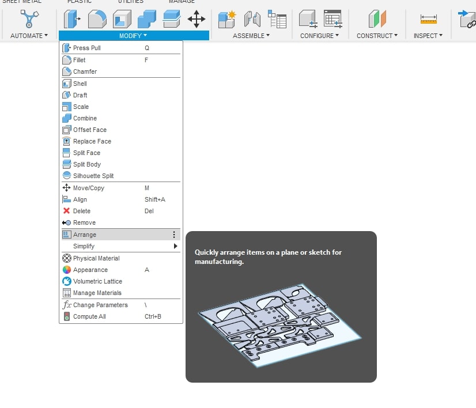The width and height of the screenshot is (476, 408).
Task: Choose Change Parameters menu entry
Action: (121, 305)
